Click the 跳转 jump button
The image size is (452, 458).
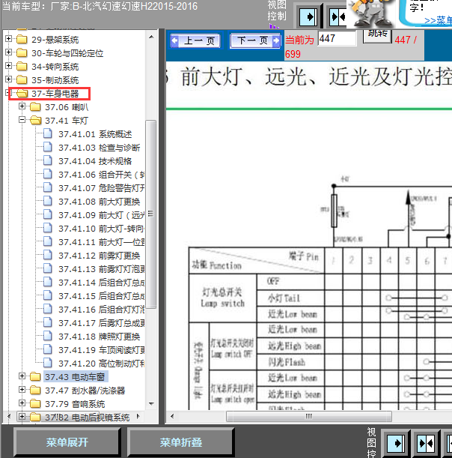[377, 36]
